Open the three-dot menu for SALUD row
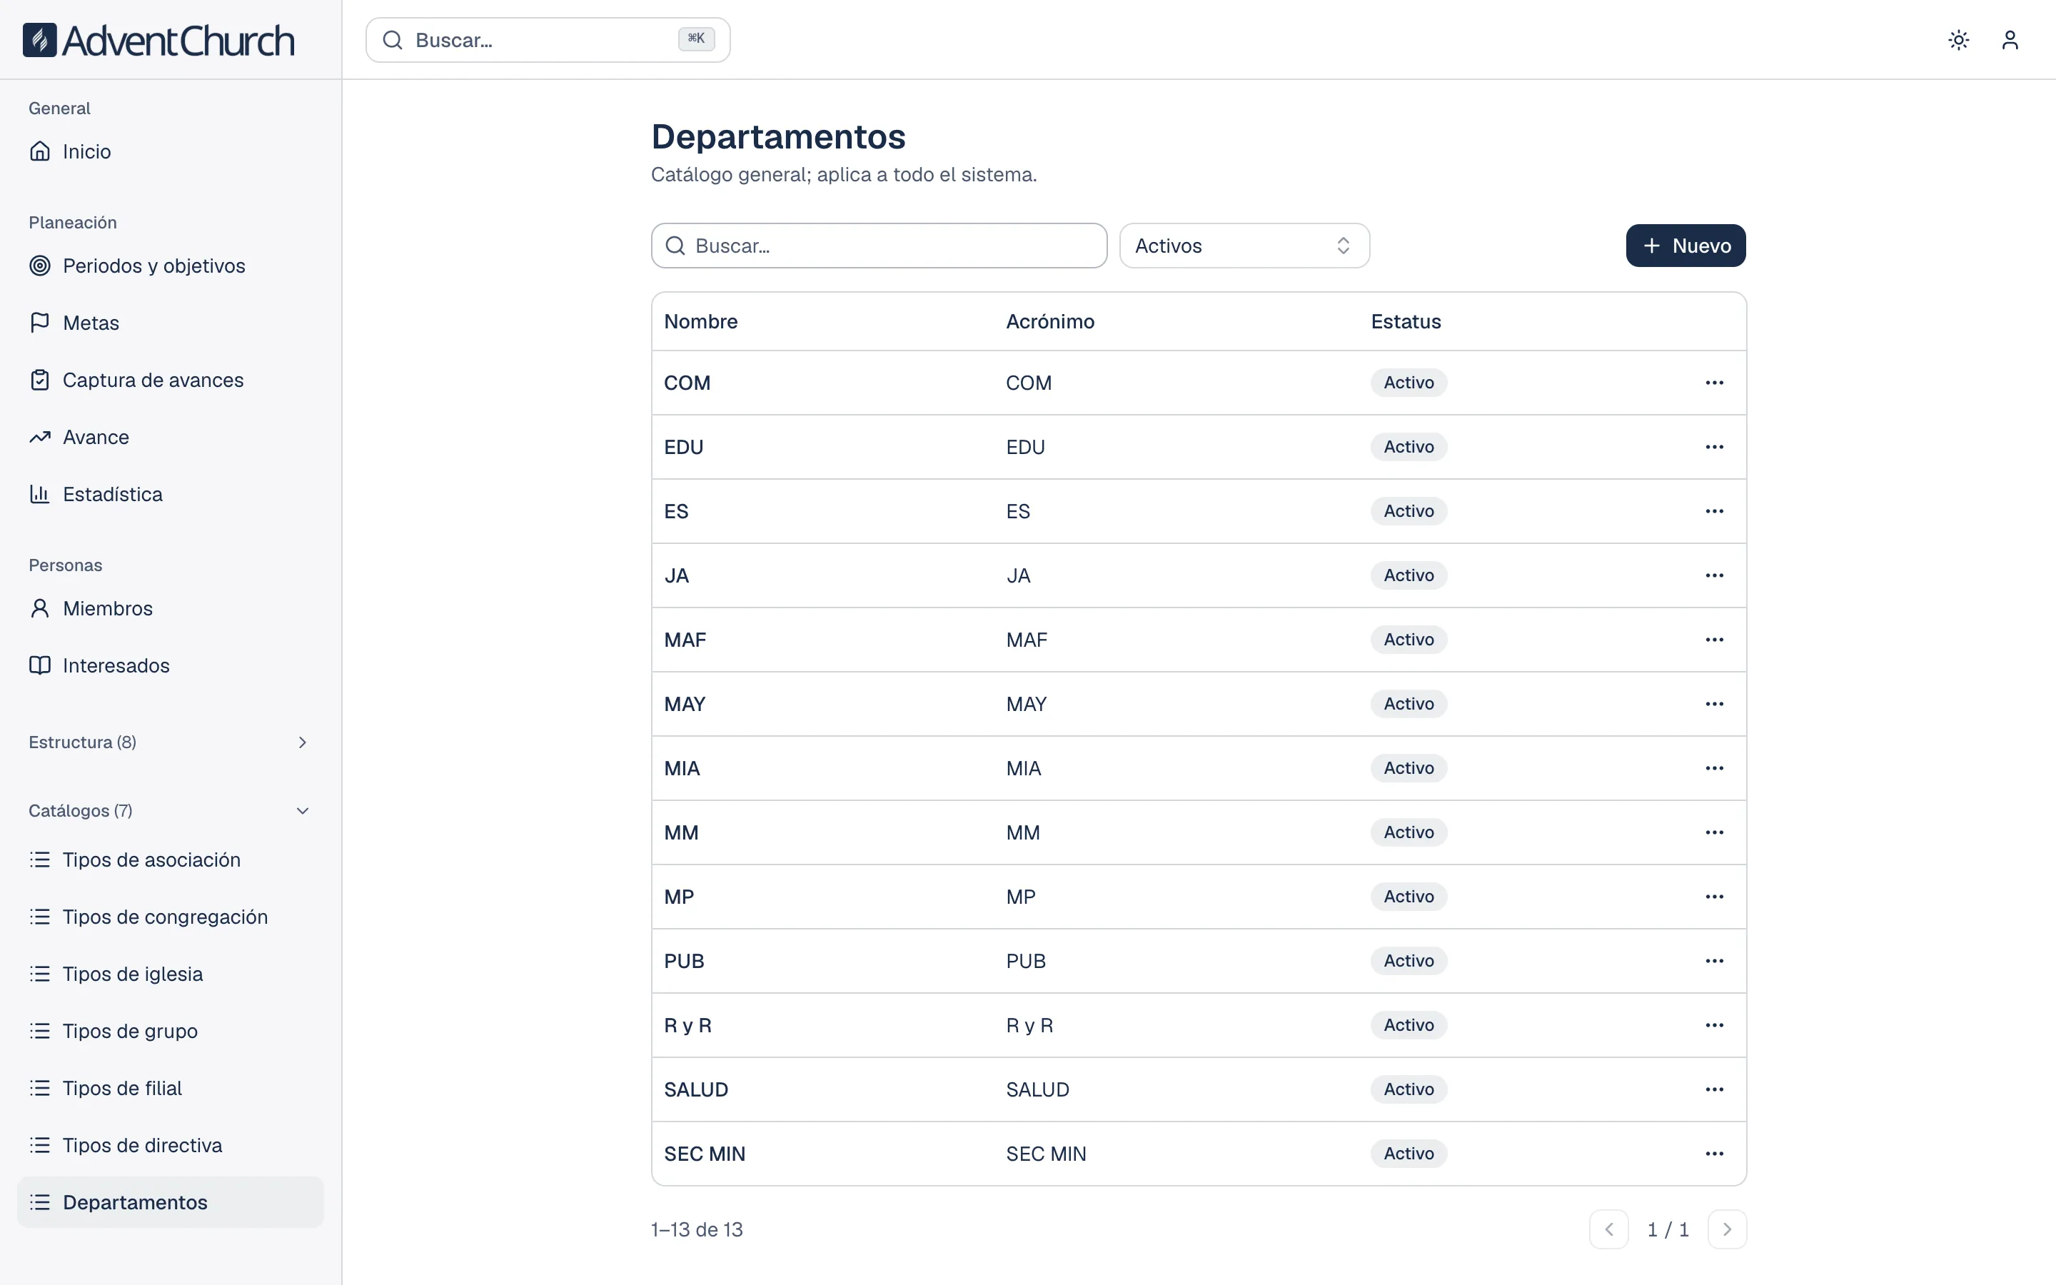This screenshot has width=2056, height=1285. coord(1713,1089)
